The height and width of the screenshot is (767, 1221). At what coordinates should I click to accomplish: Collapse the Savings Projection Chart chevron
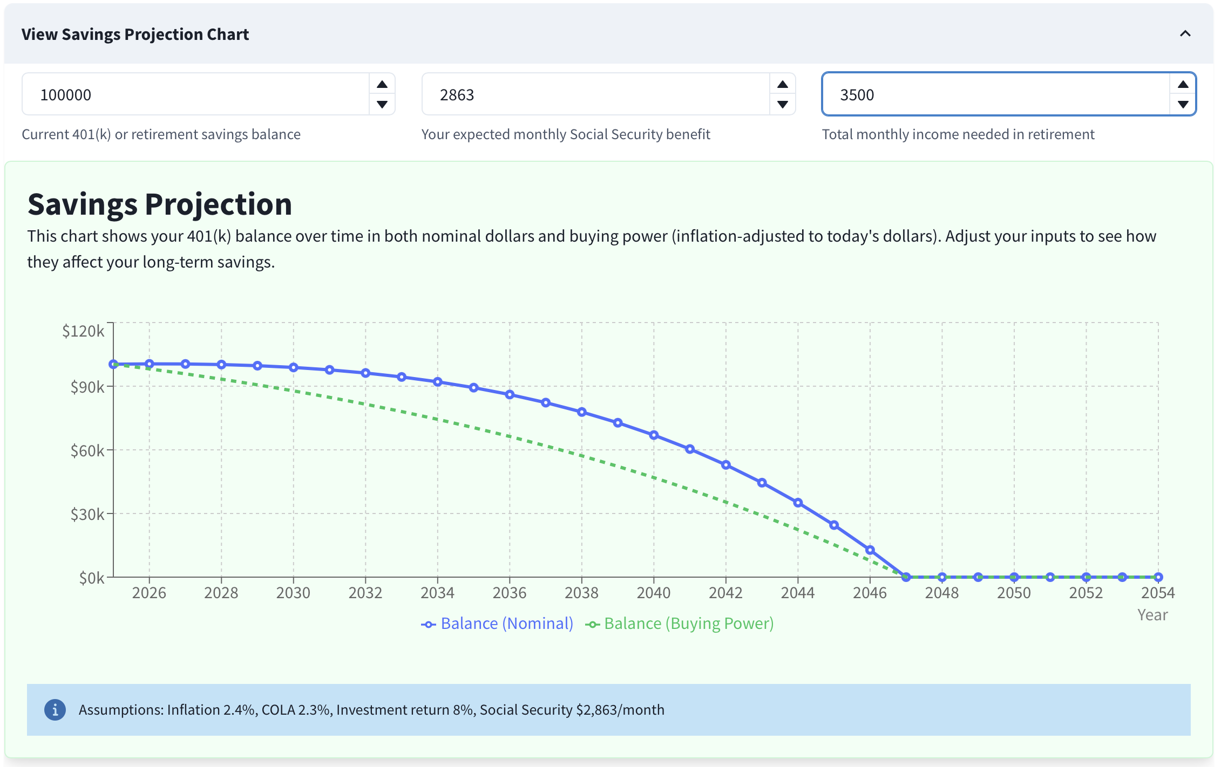[1185, 34]
